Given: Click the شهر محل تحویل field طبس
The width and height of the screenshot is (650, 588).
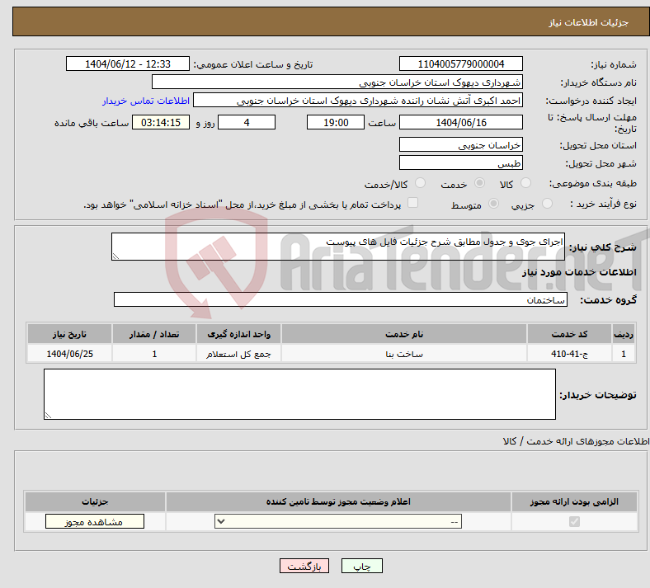Looking at the screenshot, I should tap(460, 162).
